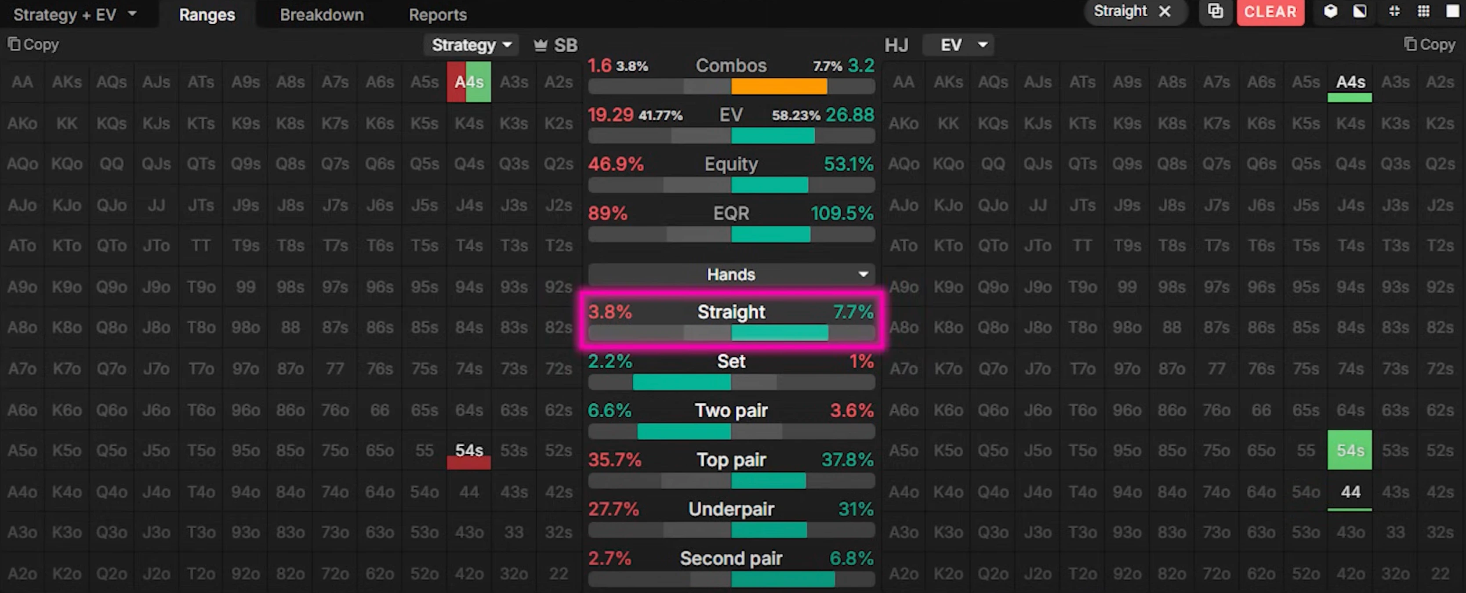
Task: Click the overlapping squares icon beside CLEAR
Action: click(1215, 11)
